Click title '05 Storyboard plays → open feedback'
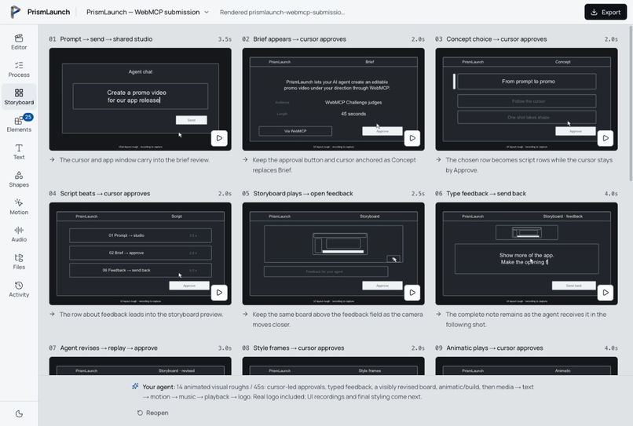Screen dimensions: 633x426 click(298, 194)
